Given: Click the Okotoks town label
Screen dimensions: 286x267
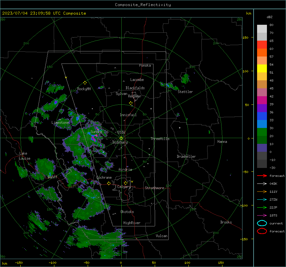Looking at the screenshot, I should [127, 212].
